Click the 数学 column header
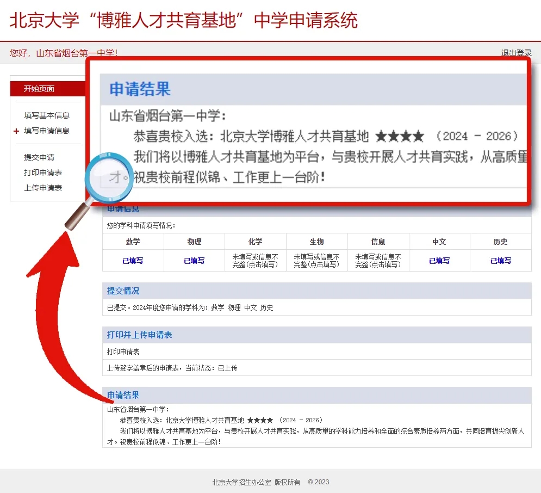541x493 pixels. pos(133,242)
